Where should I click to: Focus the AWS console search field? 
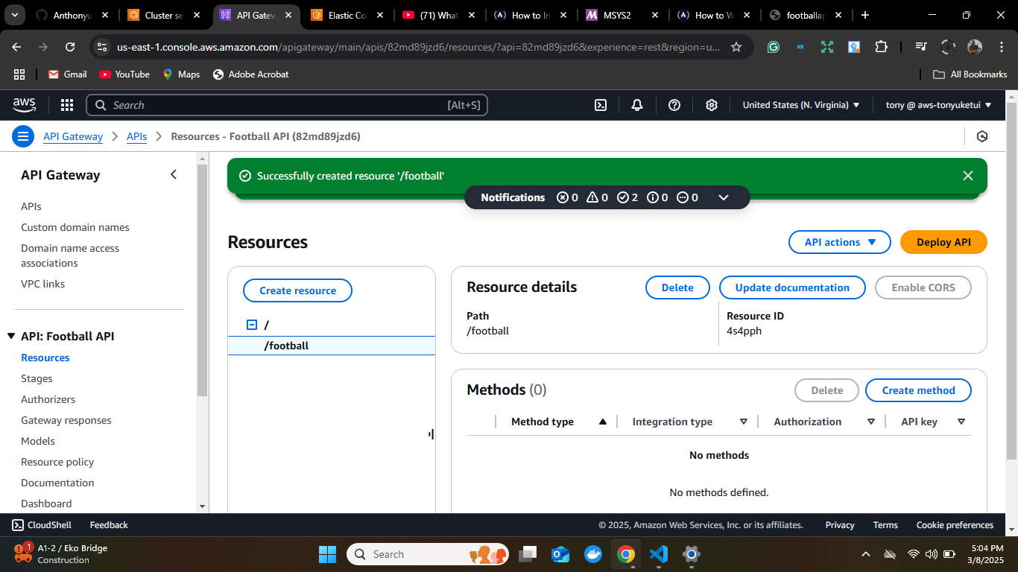coord(287,105)
